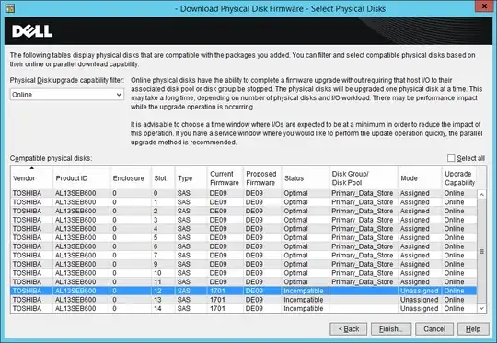Close the Download Physical Disk Firmware dialog
Image resolution: width=497 pixels, height=343 pixels.
(x=485, y=6)
